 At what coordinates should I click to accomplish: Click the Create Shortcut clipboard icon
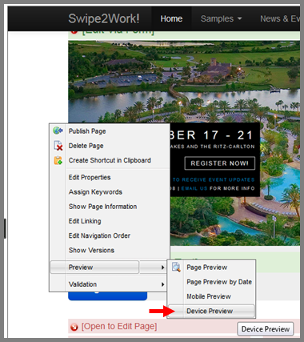tap(58, 160)
